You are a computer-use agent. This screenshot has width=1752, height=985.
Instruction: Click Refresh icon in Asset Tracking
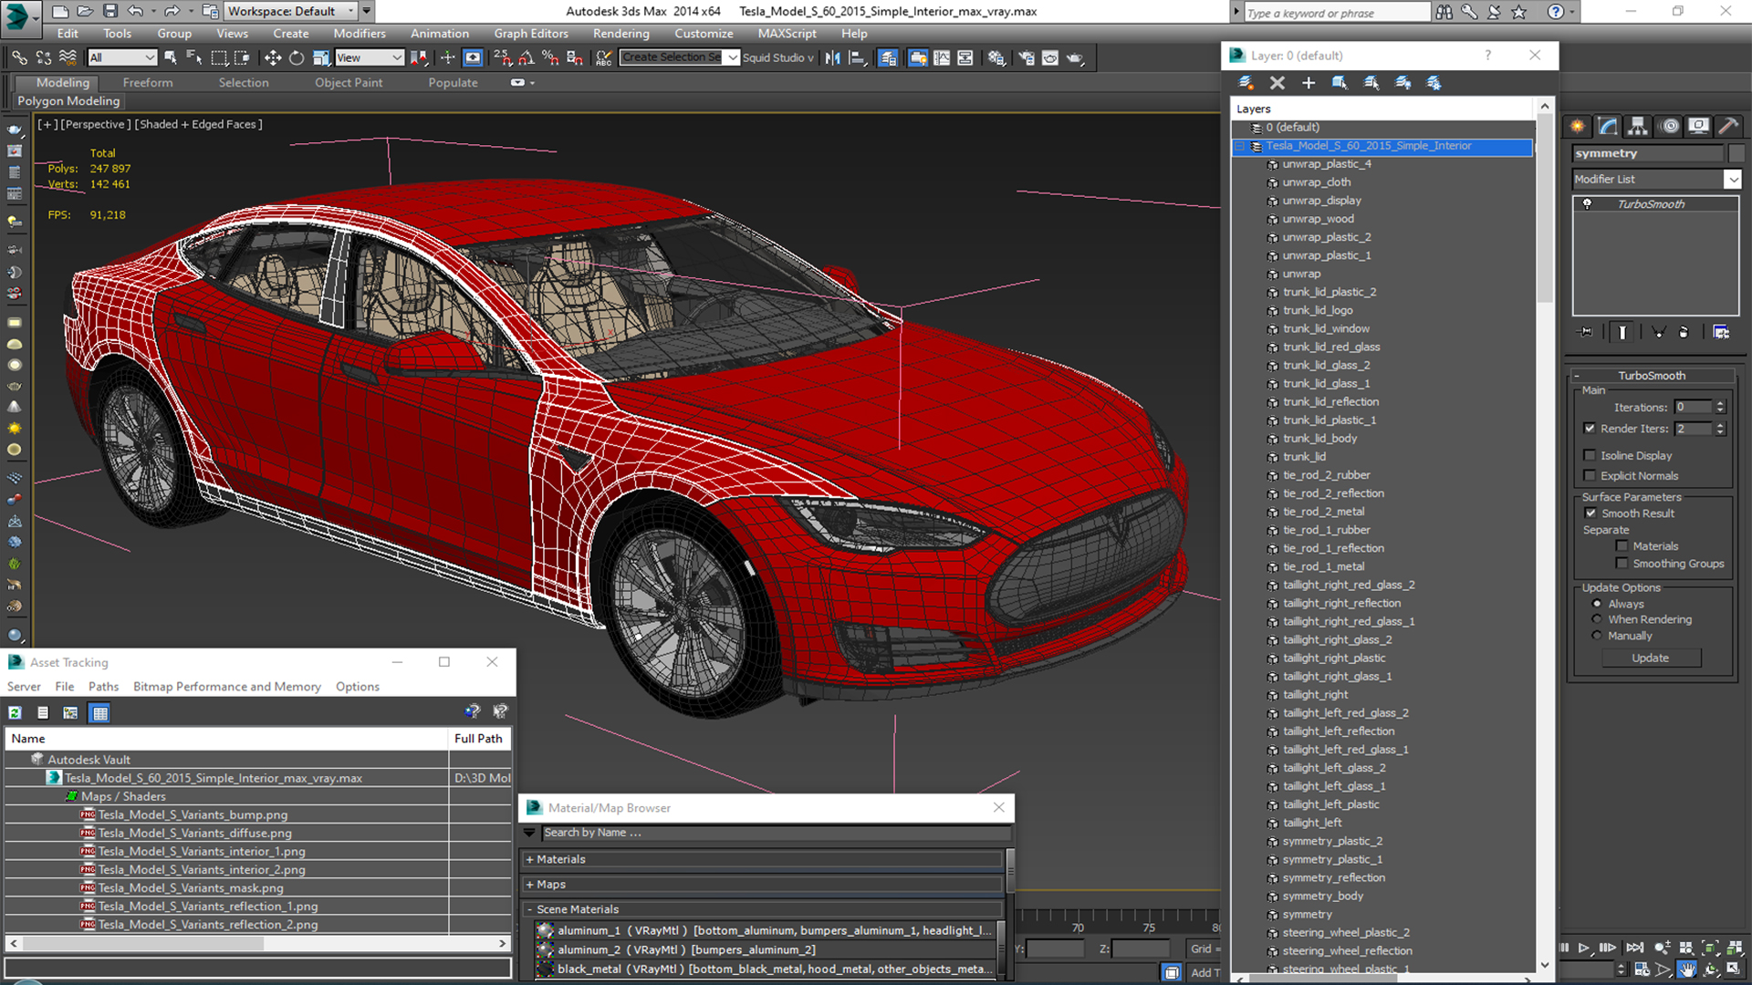tap(16, 712)
